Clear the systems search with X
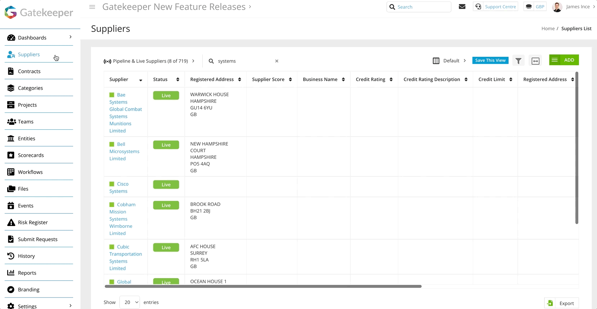 pyautogui.click(x=277, y=61)
